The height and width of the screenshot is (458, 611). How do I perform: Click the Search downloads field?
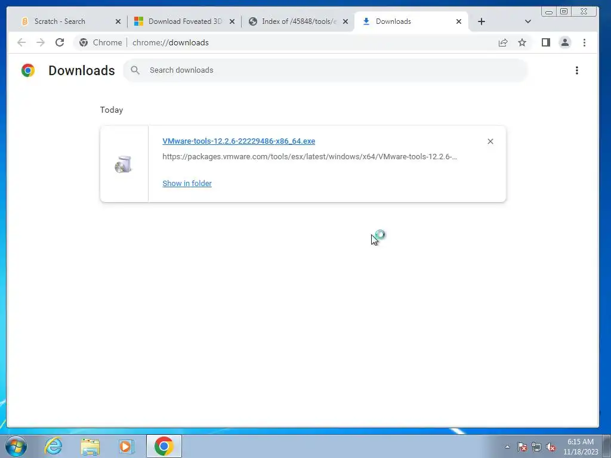pyautogui.click(x=325, y=70)
